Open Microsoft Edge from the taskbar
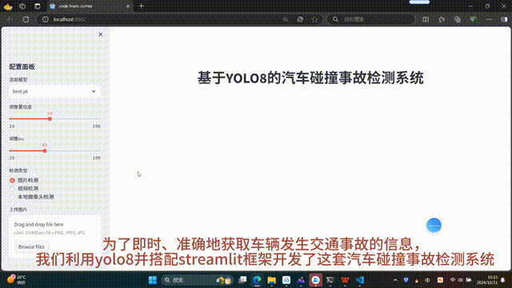 pyautogui.click(x=257, y=280)
